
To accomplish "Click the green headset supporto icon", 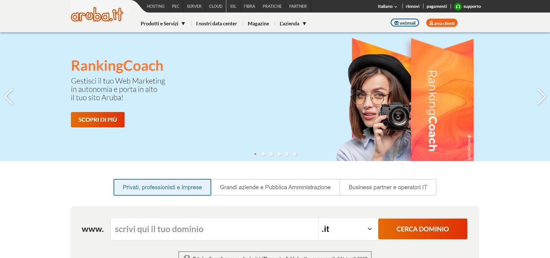I will pyautogui.click(x=458, y=6).
